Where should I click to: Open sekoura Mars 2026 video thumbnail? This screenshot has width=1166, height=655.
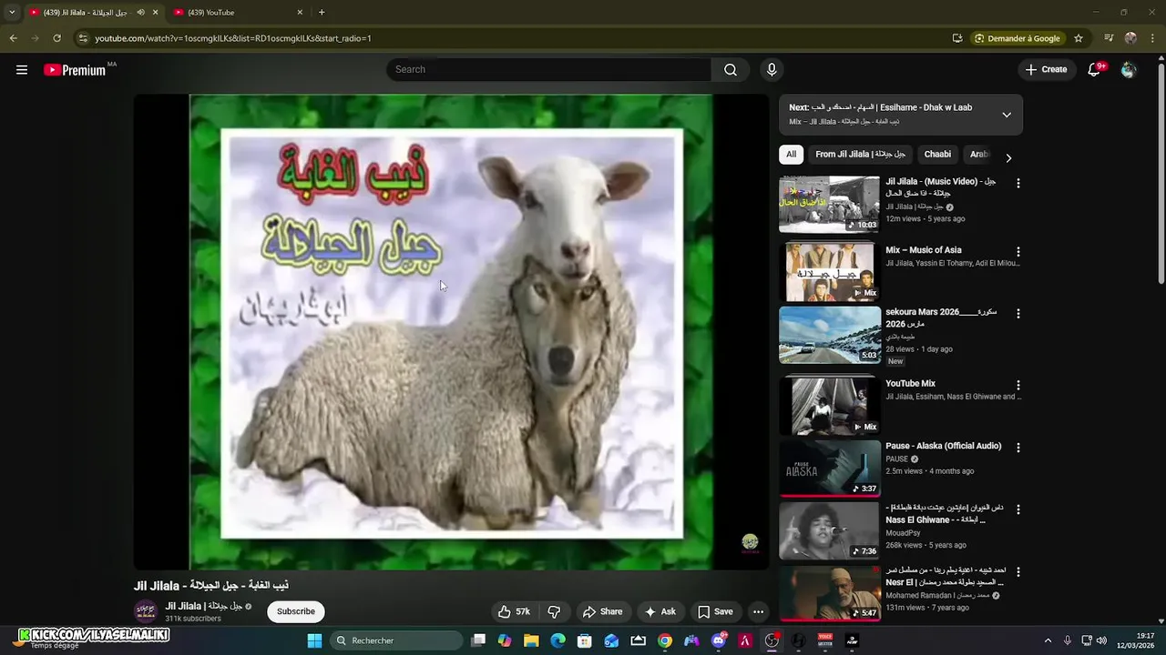(x=830, y=335)
